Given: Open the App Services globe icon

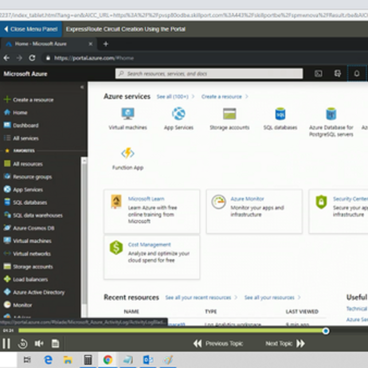Looking at the screenshot, I should tap(178, 114).
